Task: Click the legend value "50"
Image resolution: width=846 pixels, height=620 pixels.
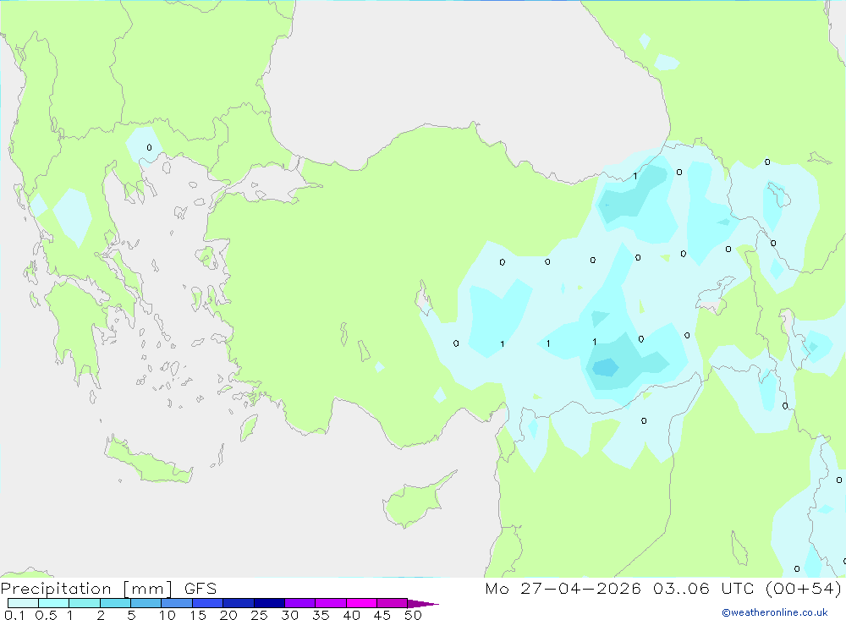Action: pos(413,615)
